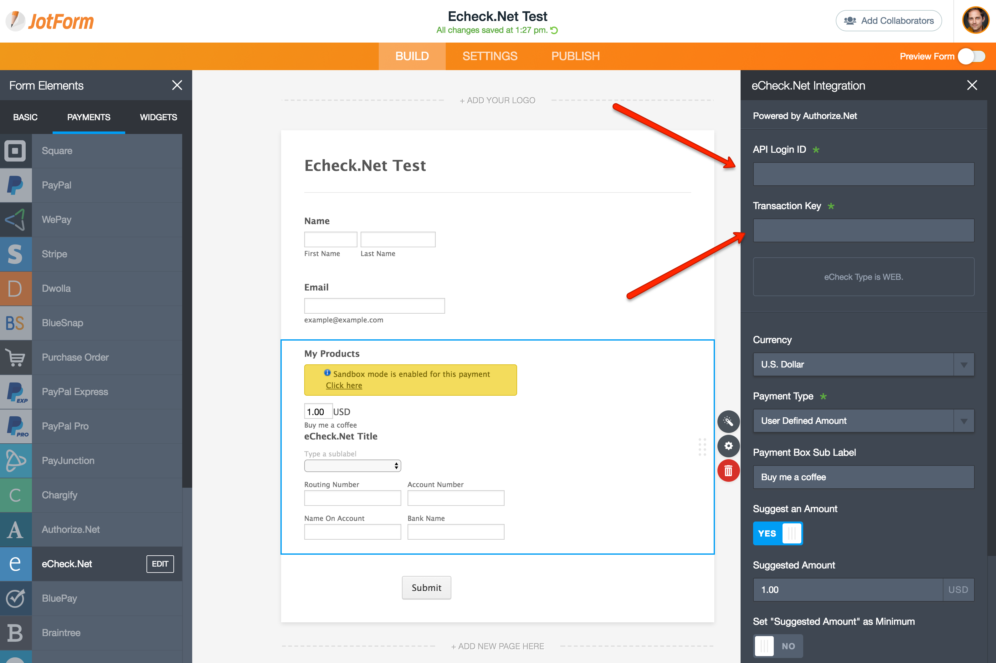The height and width of the screenshot is (663, 996).
Task: Turn off the Suggest an Amount toggle
Action: 778,534
